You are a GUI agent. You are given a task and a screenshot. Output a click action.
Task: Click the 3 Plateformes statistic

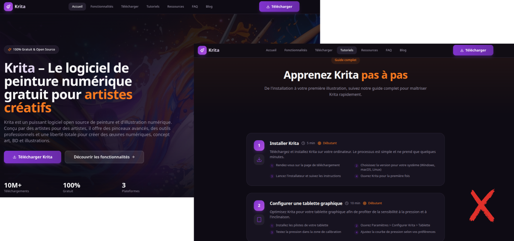click(x=131, y=187)
